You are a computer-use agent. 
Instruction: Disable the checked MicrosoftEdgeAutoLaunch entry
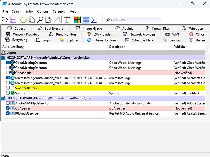click(x=8, y=78)
